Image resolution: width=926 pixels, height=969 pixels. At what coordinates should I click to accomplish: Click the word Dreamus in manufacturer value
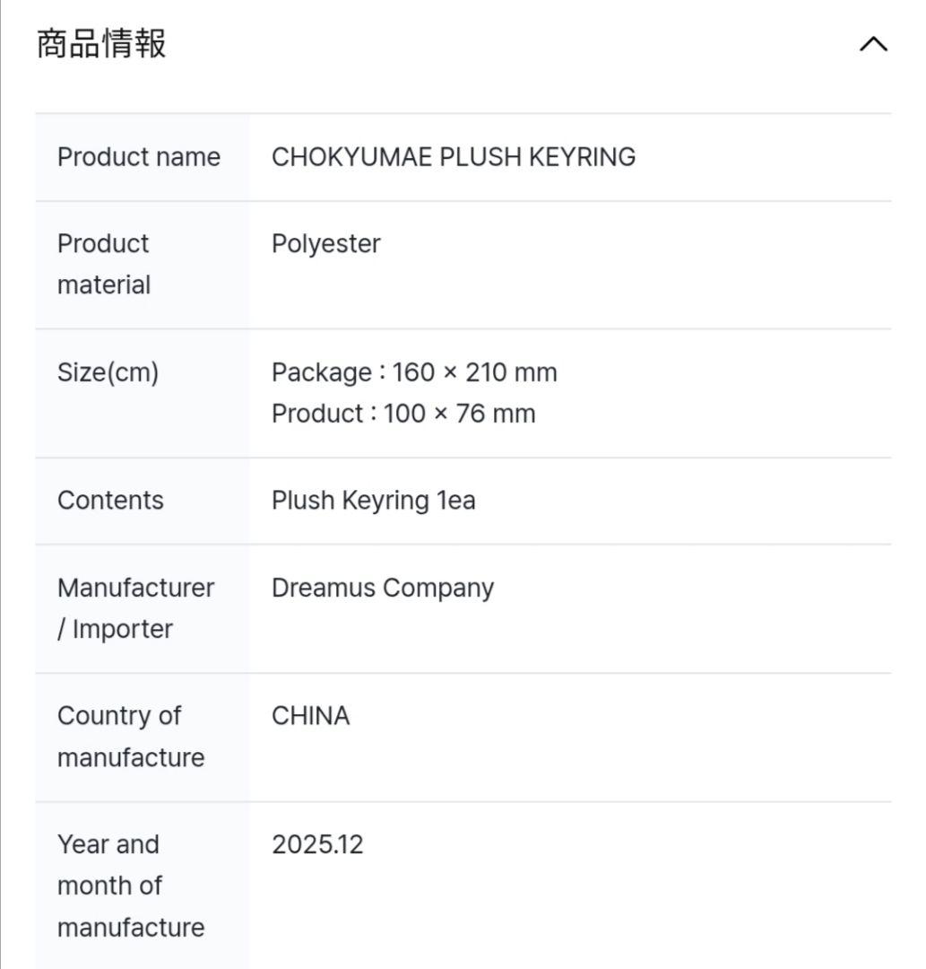click(x=324, y=588)
